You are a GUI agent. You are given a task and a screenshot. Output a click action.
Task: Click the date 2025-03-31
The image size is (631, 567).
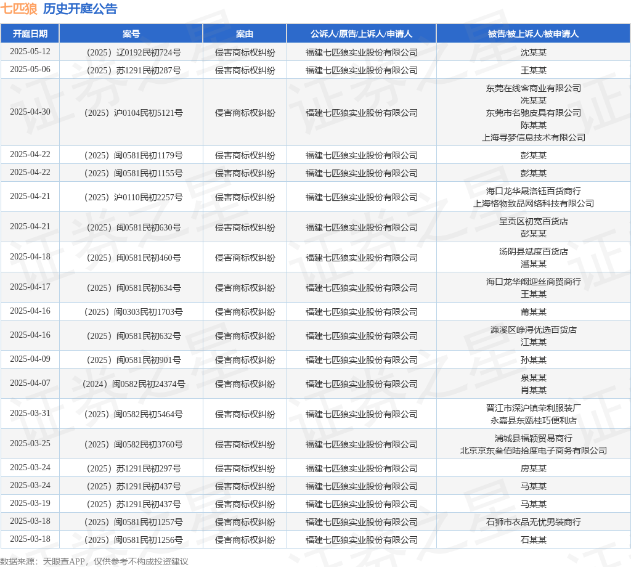pyautogui.click(x=30, y=414)
